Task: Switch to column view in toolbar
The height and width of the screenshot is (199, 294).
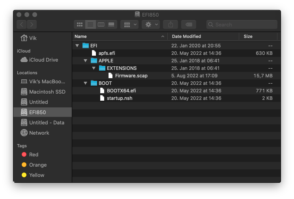Action: (101, 24)
